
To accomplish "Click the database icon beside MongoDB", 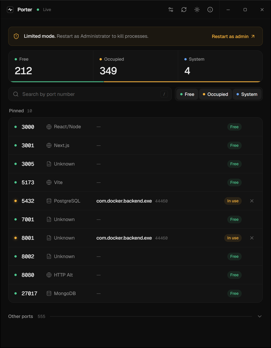I will tap(49, 293).
